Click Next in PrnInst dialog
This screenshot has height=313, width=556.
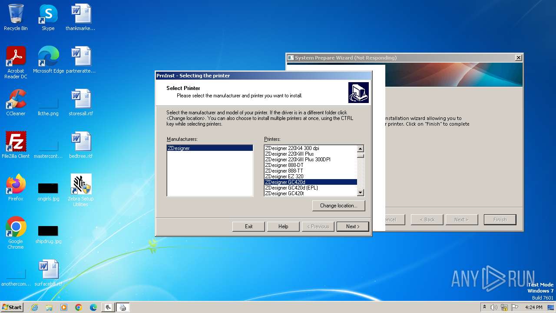tap(353, 226)
